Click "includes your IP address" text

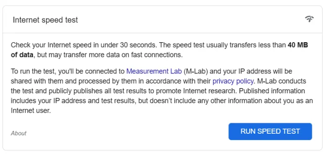pos(47,101)
